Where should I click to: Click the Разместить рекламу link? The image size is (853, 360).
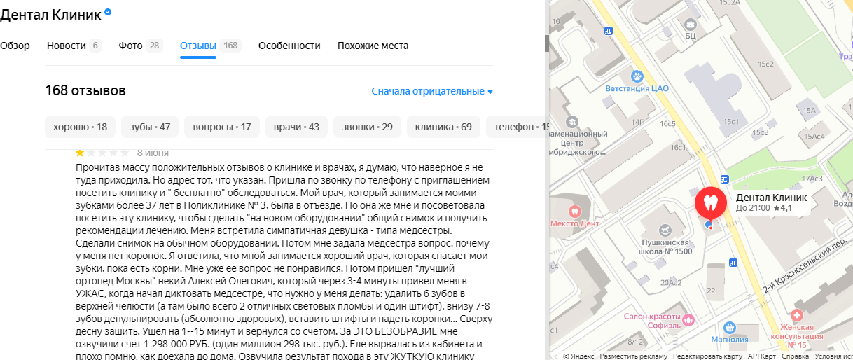pos(633,356)
